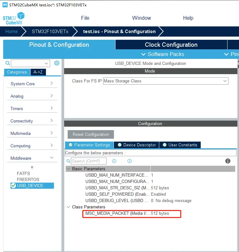
Task: Expand the Computing category
Action: (x=52, y=145)
